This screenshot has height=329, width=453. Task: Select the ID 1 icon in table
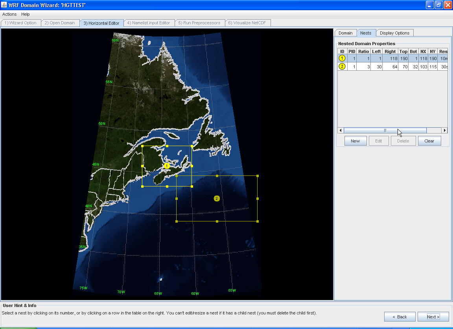(x=342, y=58)
